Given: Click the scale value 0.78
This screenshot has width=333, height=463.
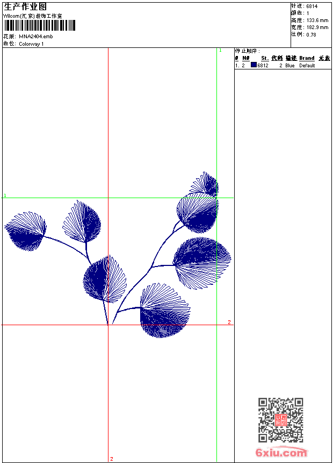Looking at the screenshot, I should tap(311, 35).
